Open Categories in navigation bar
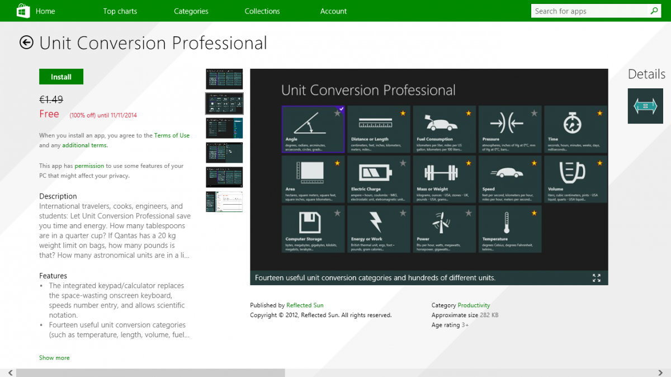This screenshot has height=377, width=671. tap(191, 11)
